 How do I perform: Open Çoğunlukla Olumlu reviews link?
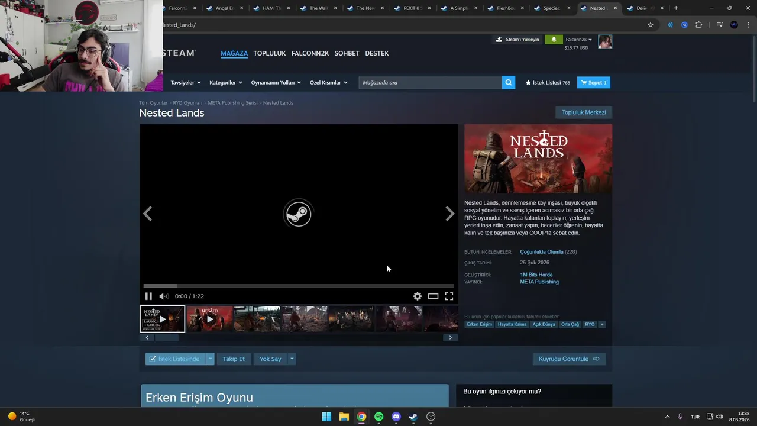(542, 252)
